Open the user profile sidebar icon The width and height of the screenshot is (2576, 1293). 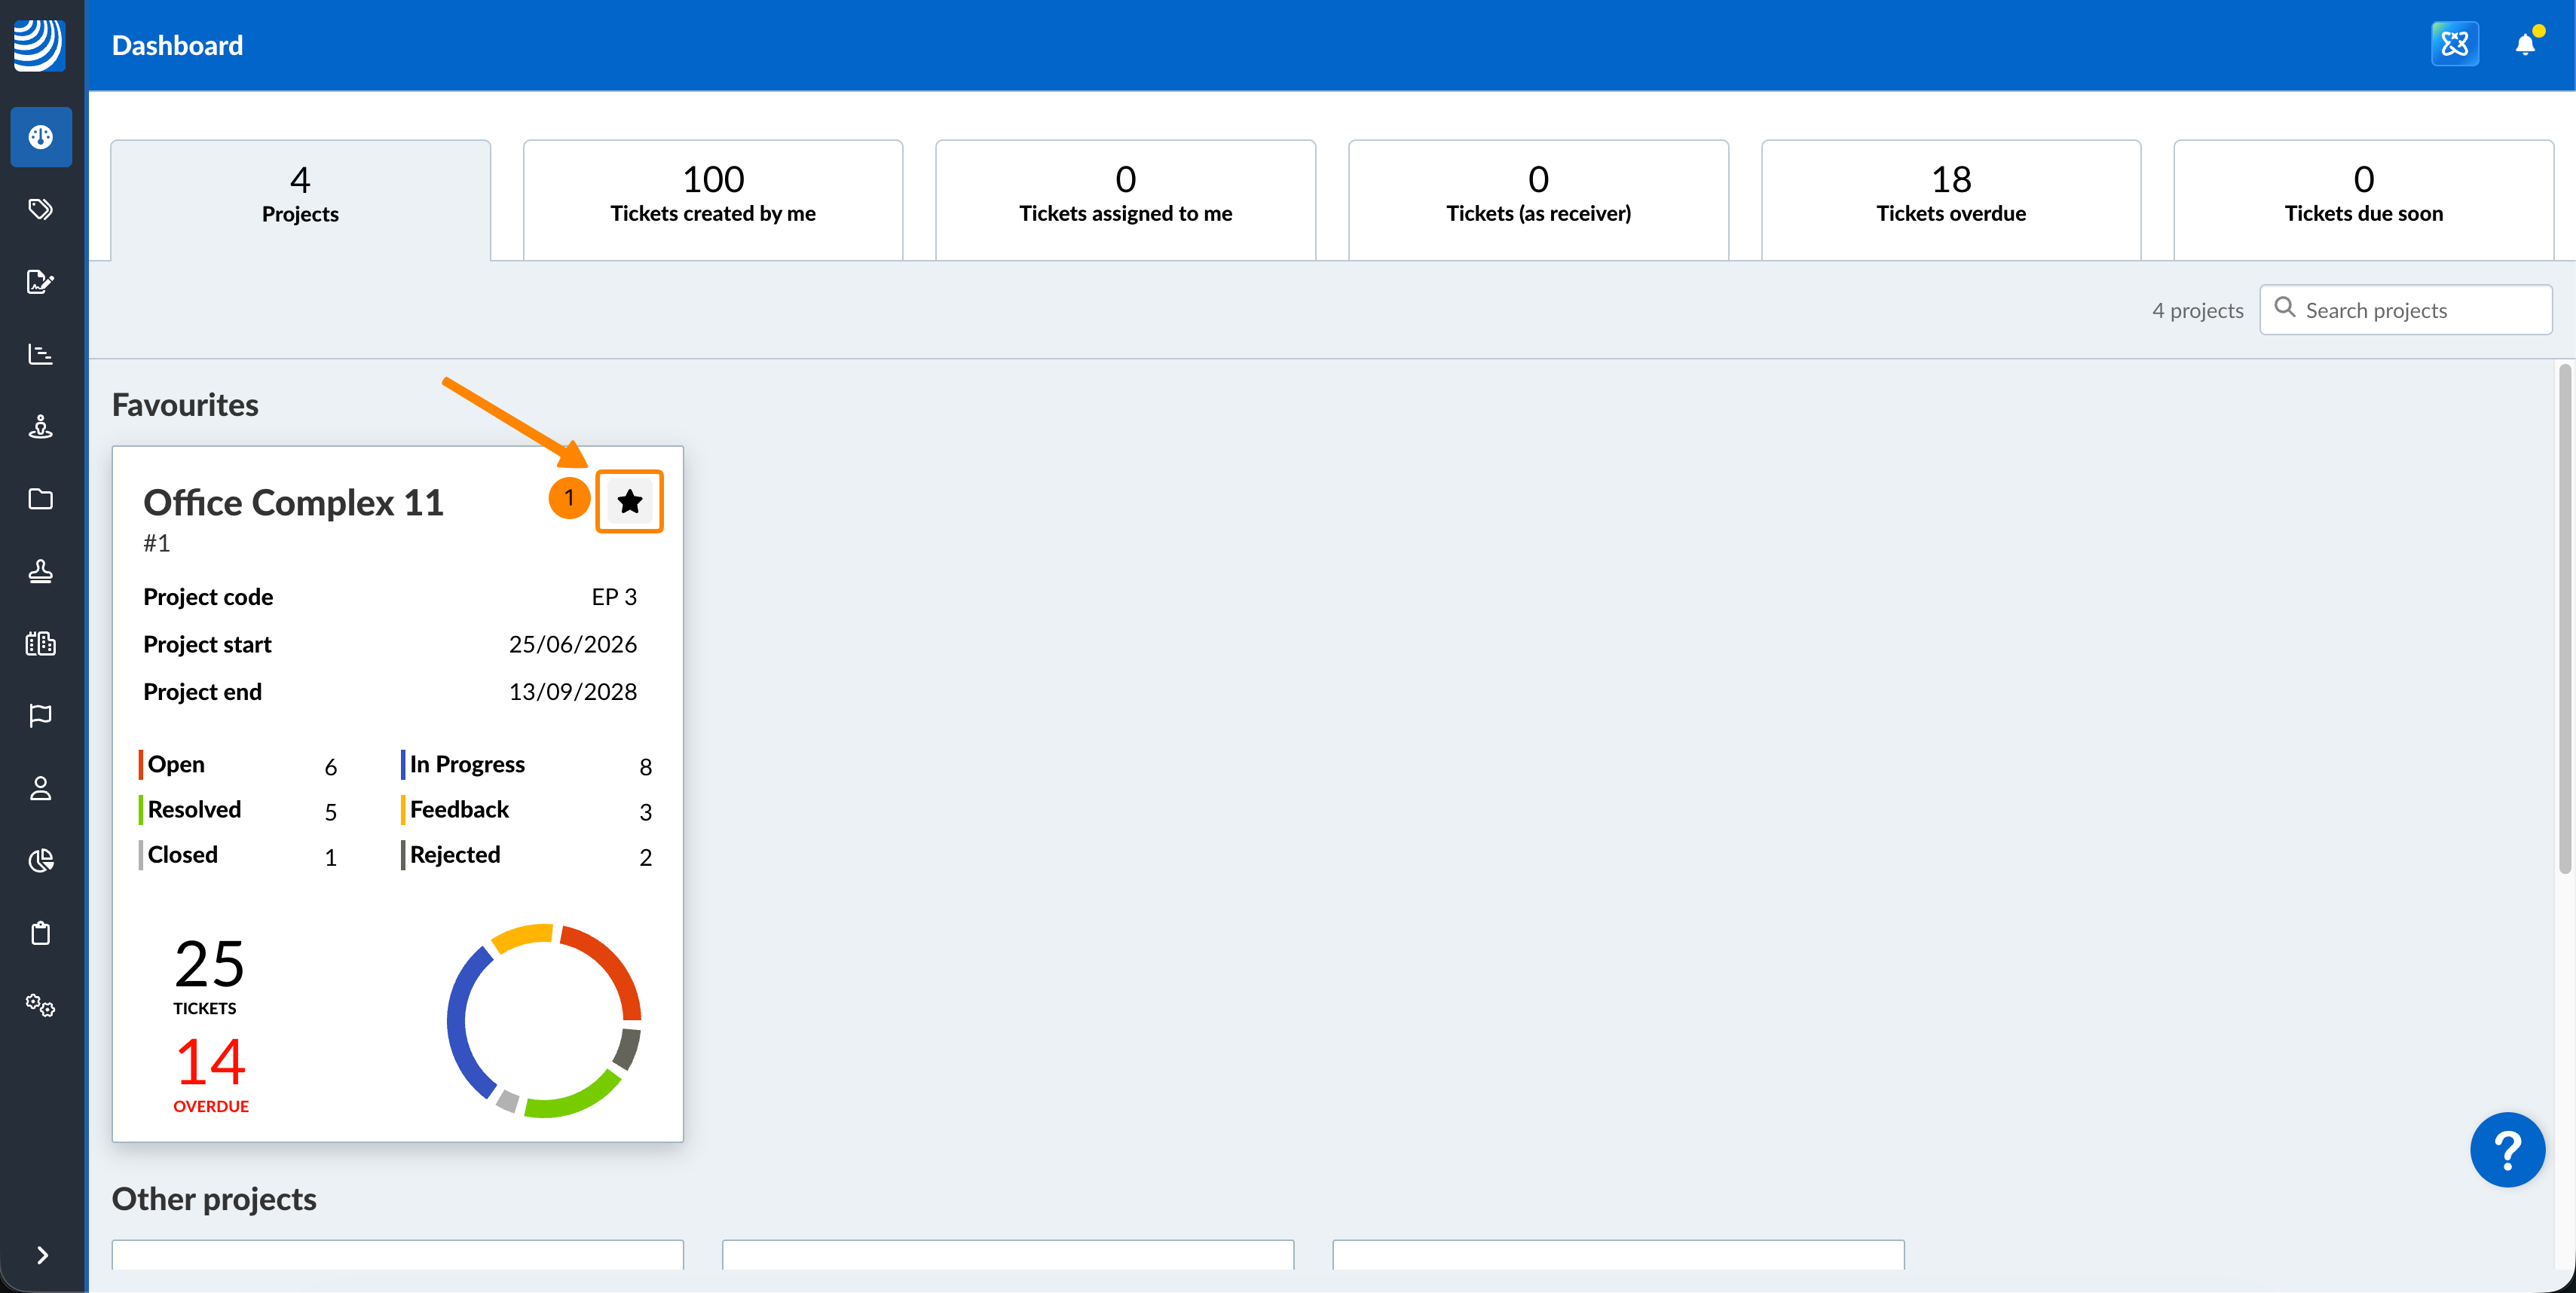40,788
